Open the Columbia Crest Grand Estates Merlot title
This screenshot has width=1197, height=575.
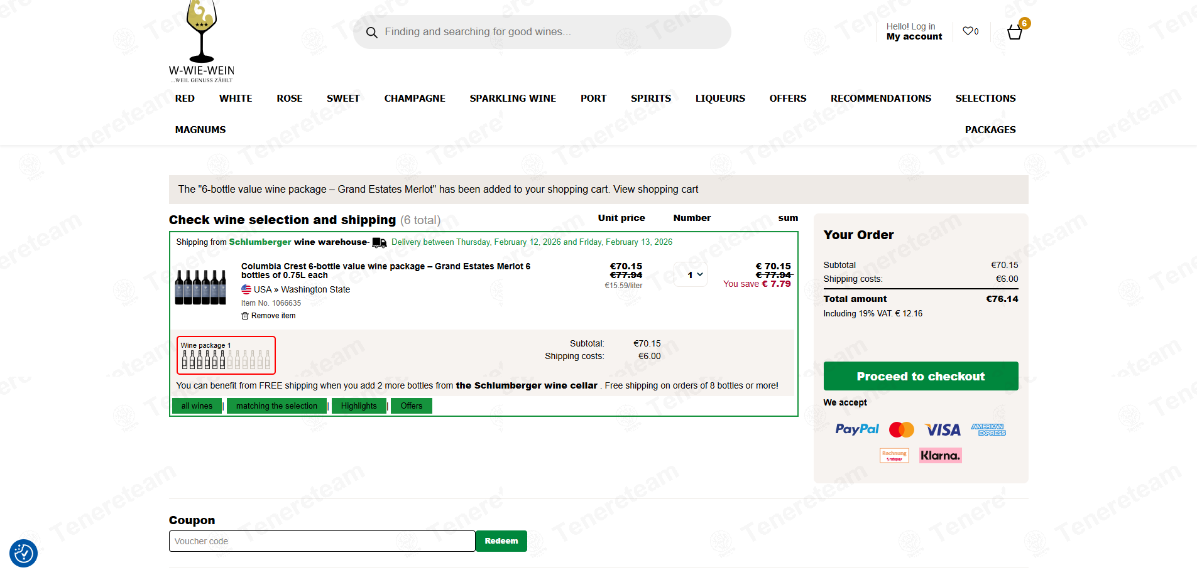coord(386,271)
